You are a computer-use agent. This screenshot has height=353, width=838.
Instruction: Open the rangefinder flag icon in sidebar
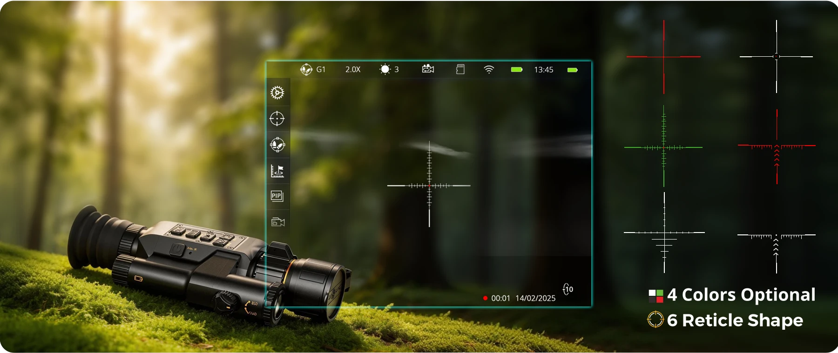click(x=277, y=171)
